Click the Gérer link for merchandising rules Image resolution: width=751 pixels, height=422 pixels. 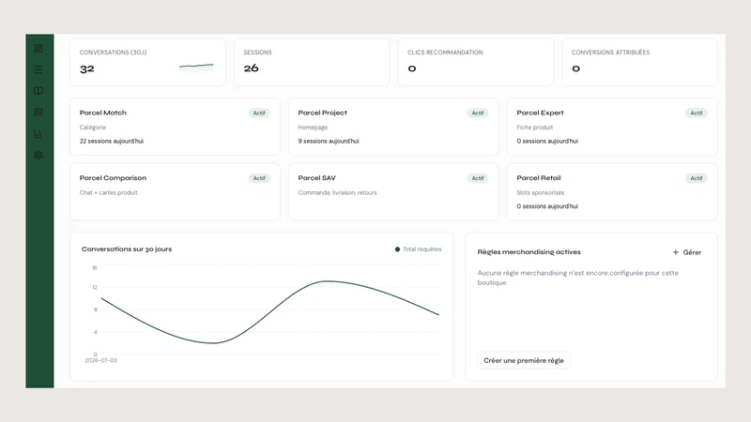(x=692, y=252)
